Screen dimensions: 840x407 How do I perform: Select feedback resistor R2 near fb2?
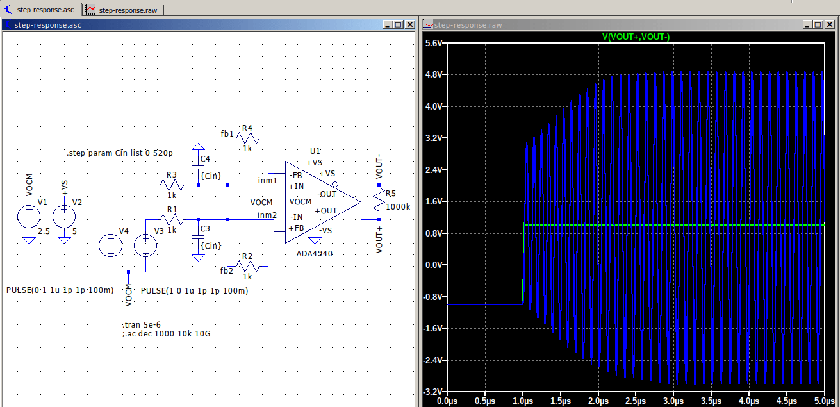[x=245, y=267]
